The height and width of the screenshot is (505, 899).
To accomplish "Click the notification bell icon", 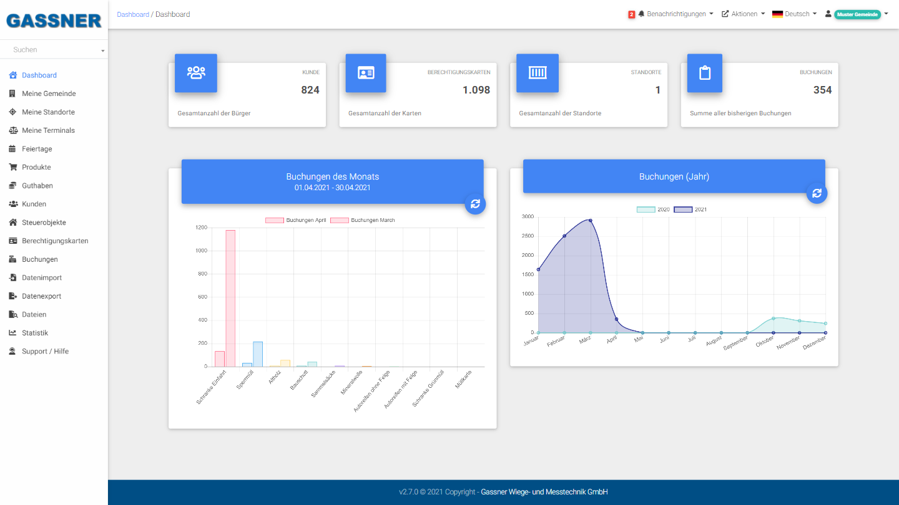I will (641, 14).
